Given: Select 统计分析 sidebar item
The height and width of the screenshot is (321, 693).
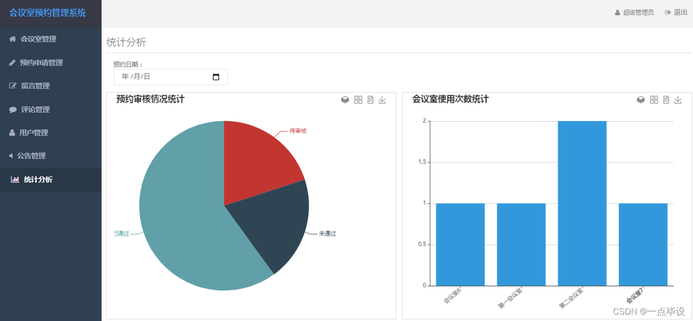Looking at the screenshot, I should [51, 179].
